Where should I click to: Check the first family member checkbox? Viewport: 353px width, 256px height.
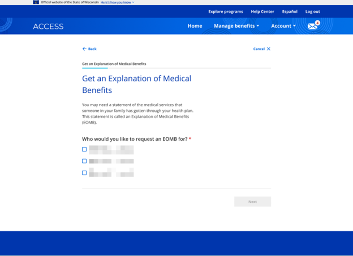point(84,149)
